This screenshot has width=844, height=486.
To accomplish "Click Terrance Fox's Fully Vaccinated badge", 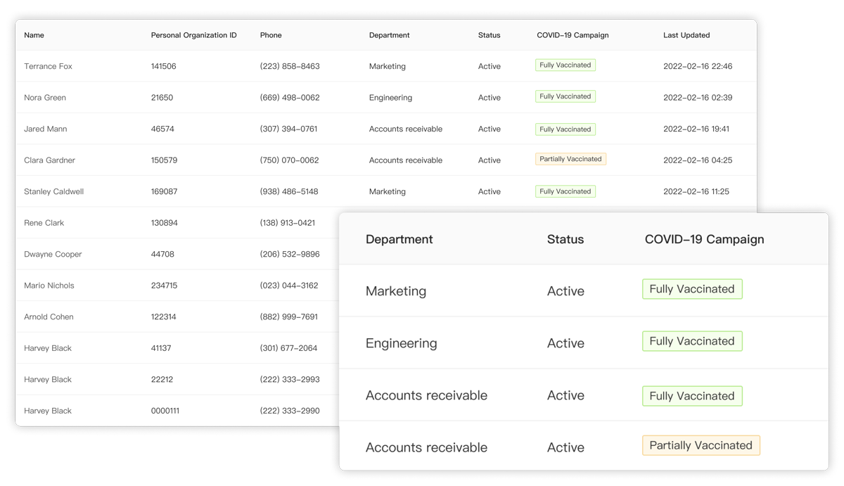I will [565, 65].
